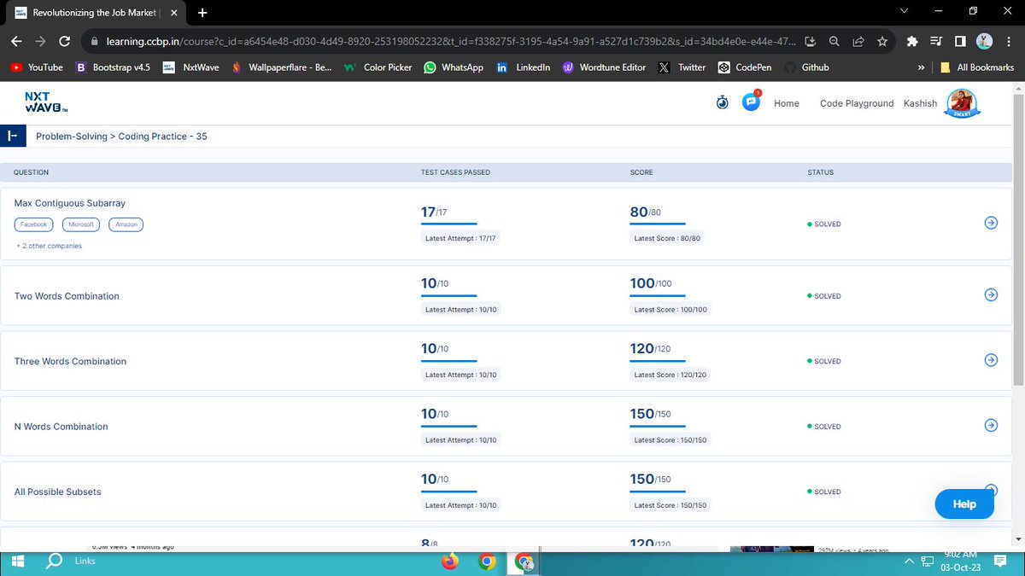The width and height of the screenshot is (1025, 576).
Task: Open Kashish's profile avatar
Action: click(962, 102)
